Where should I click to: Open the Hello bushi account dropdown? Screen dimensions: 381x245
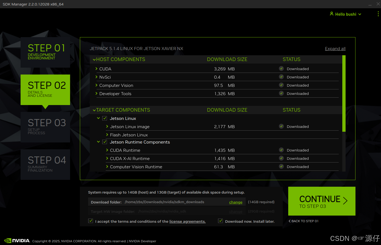pyautogui.click(x=346, y=14)
